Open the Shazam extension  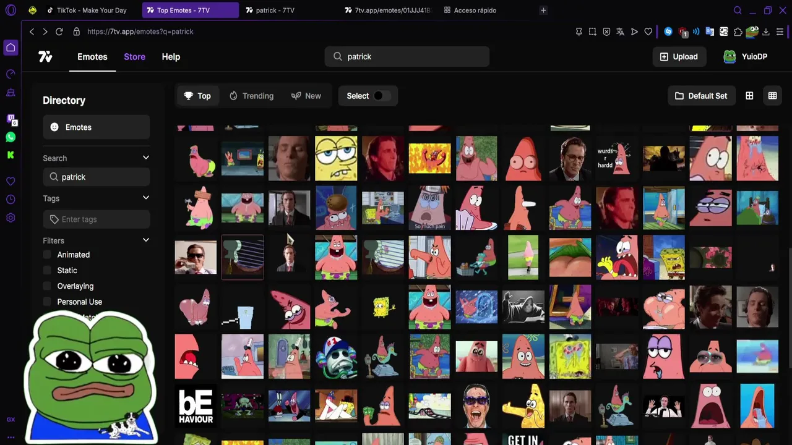[668, 32]
